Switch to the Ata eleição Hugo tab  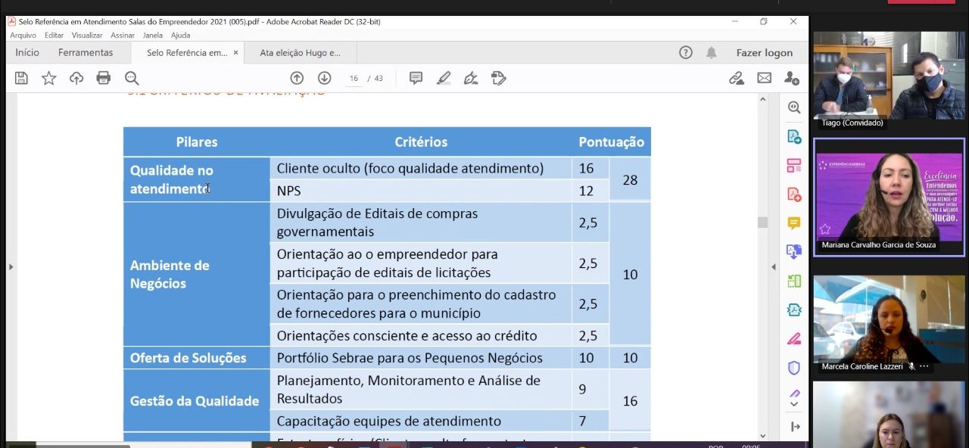click(300, 53)
